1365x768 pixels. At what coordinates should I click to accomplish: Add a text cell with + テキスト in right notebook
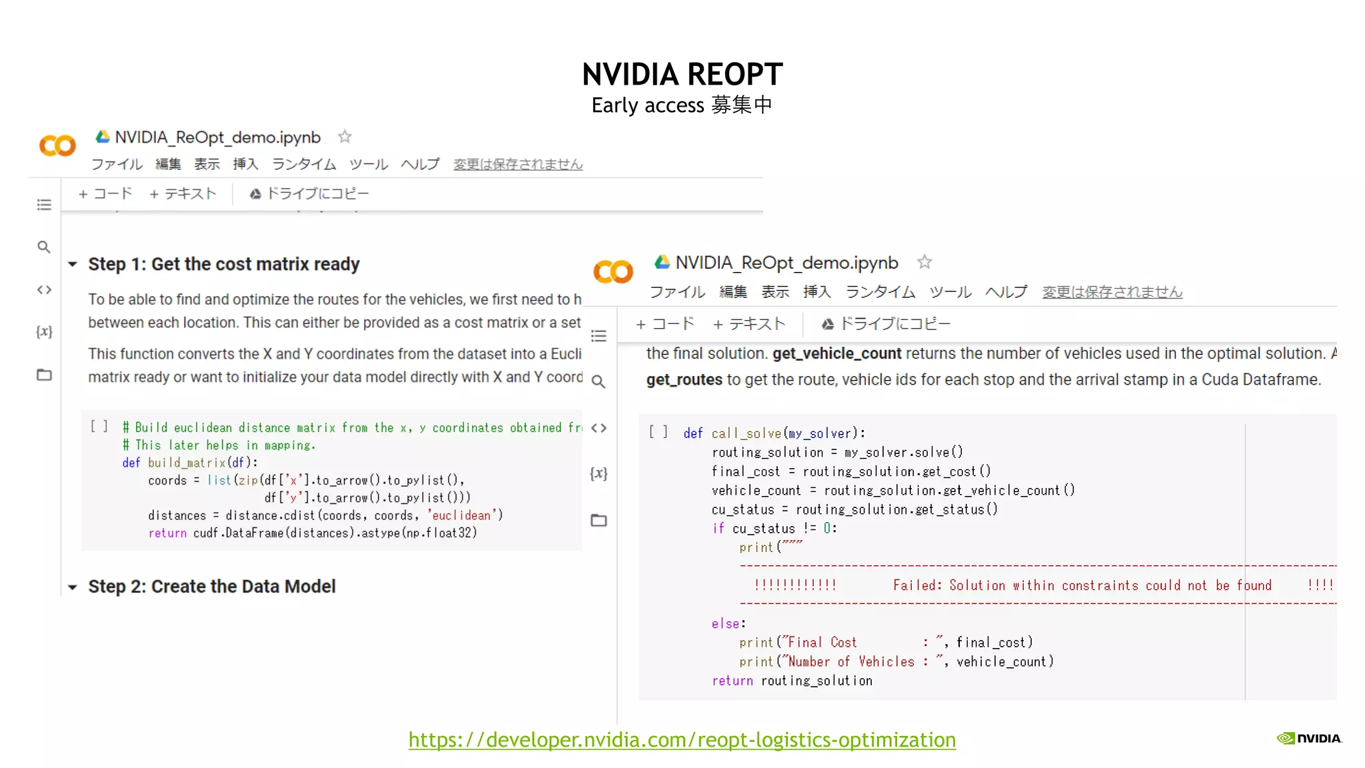coord(749,324)
